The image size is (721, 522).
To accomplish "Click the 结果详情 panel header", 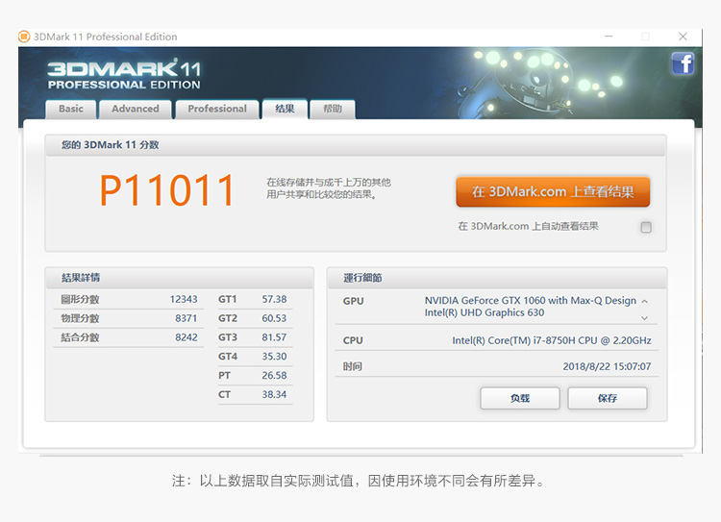I will pos(180,278).
